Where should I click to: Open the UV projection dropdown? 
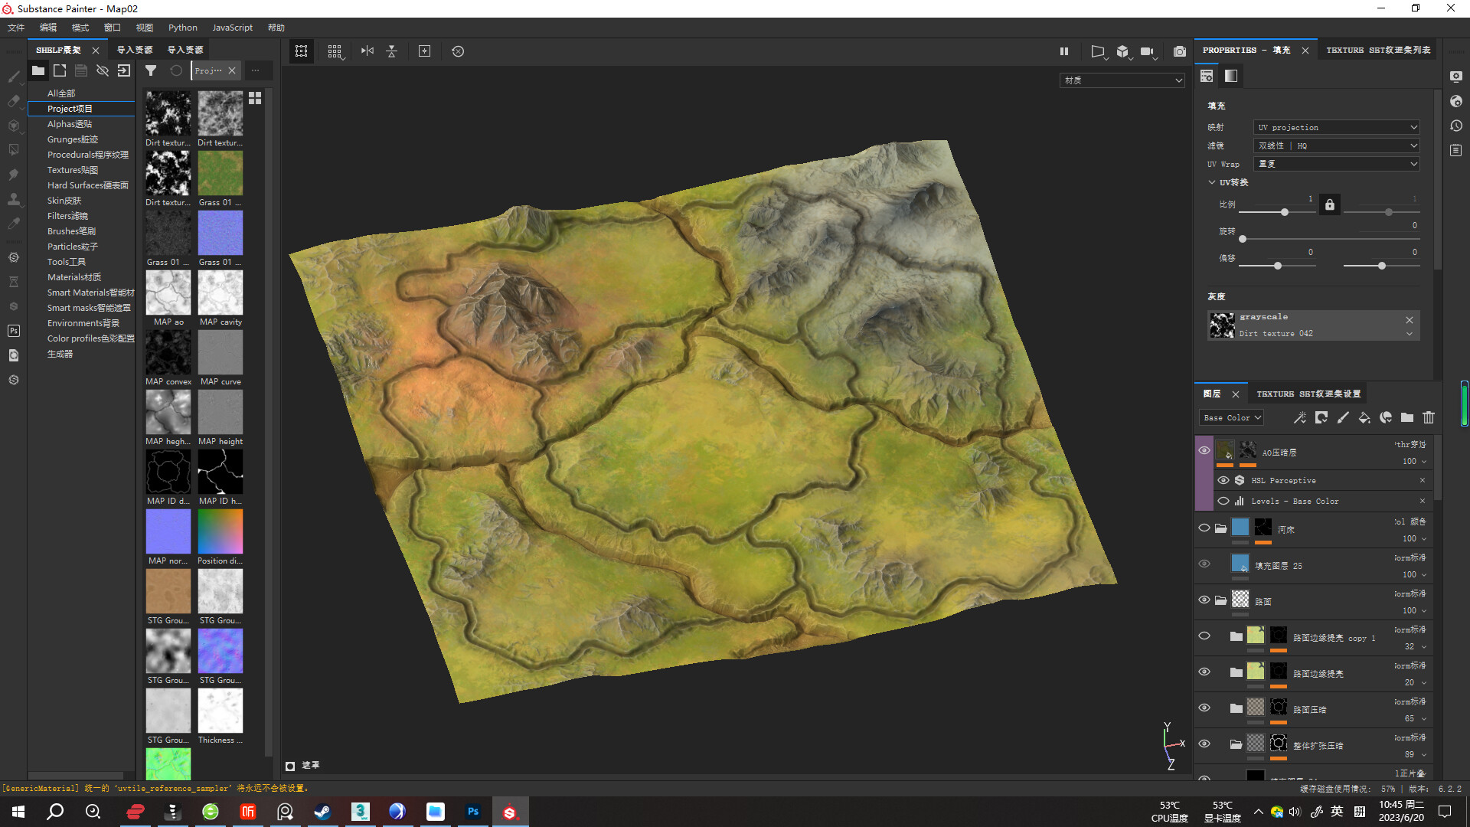coord(1337,127)
